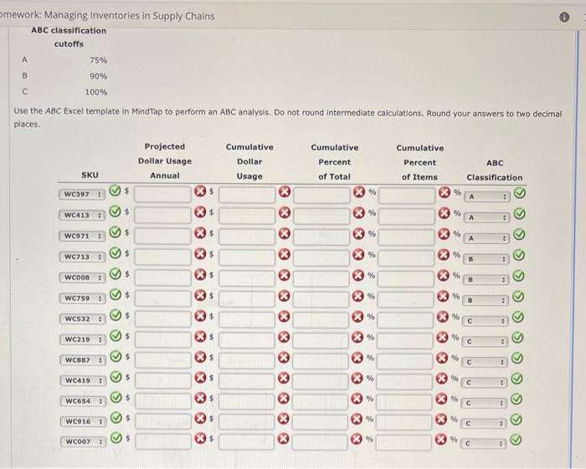Click Projected Dollar Usage field for WC007
The width and height of the screenshot is (586, 469).
163,441
